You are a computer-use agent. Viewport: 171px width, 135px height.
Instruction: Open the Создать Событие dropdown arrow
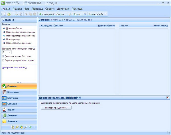[66, 14]
